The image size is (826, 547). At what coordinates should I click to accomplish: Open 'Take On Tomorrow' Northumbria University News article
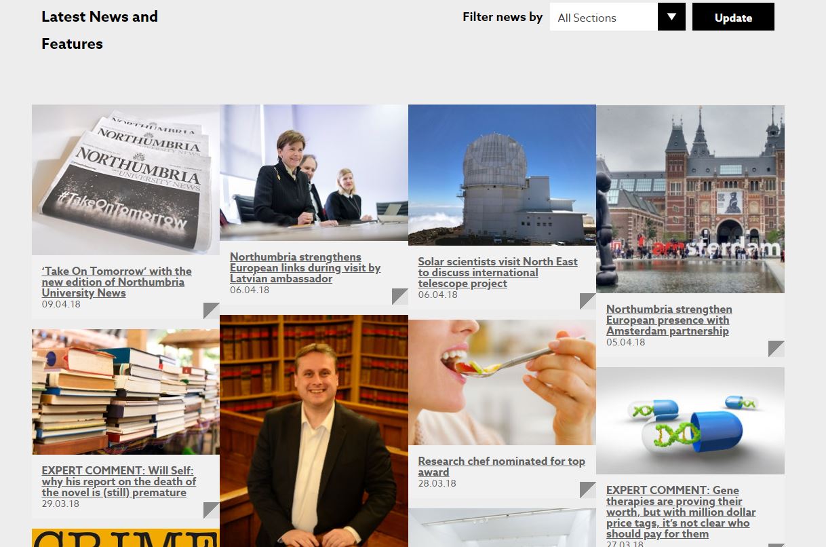pos(117,282)
